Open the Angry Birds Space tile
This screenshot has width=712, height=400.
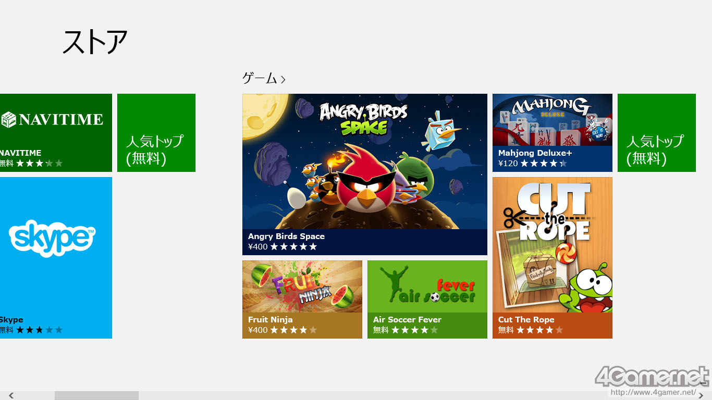(x=365, y=174)
